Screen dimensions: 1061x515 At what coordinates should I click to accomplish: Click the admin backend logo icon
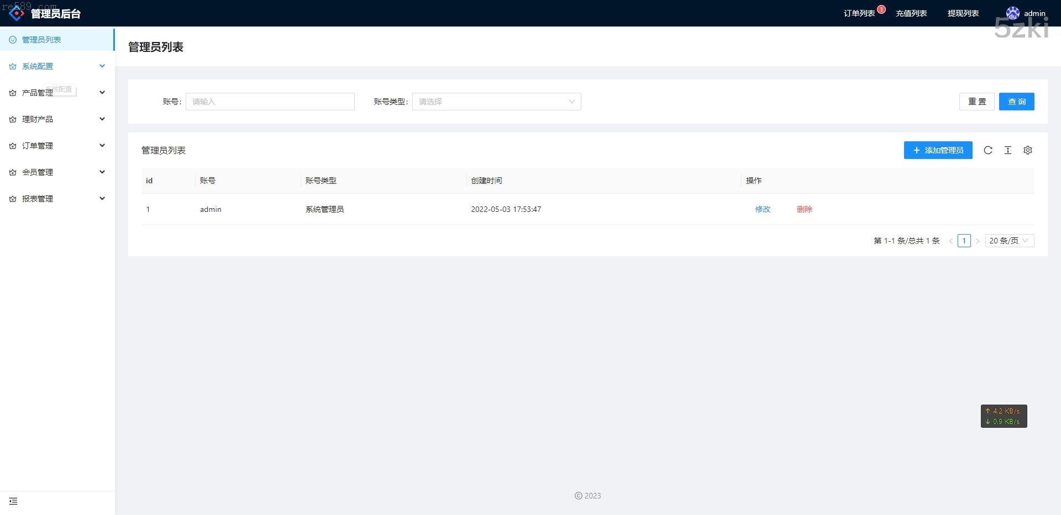17,13
